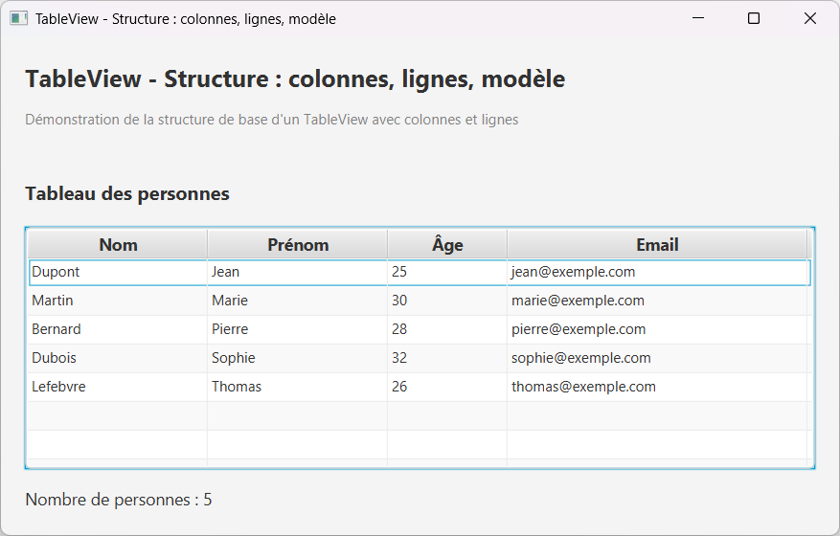Select the Martin cell
This screenshot has width=840, height=536.
pyautogui.click(x=117, y=301)
